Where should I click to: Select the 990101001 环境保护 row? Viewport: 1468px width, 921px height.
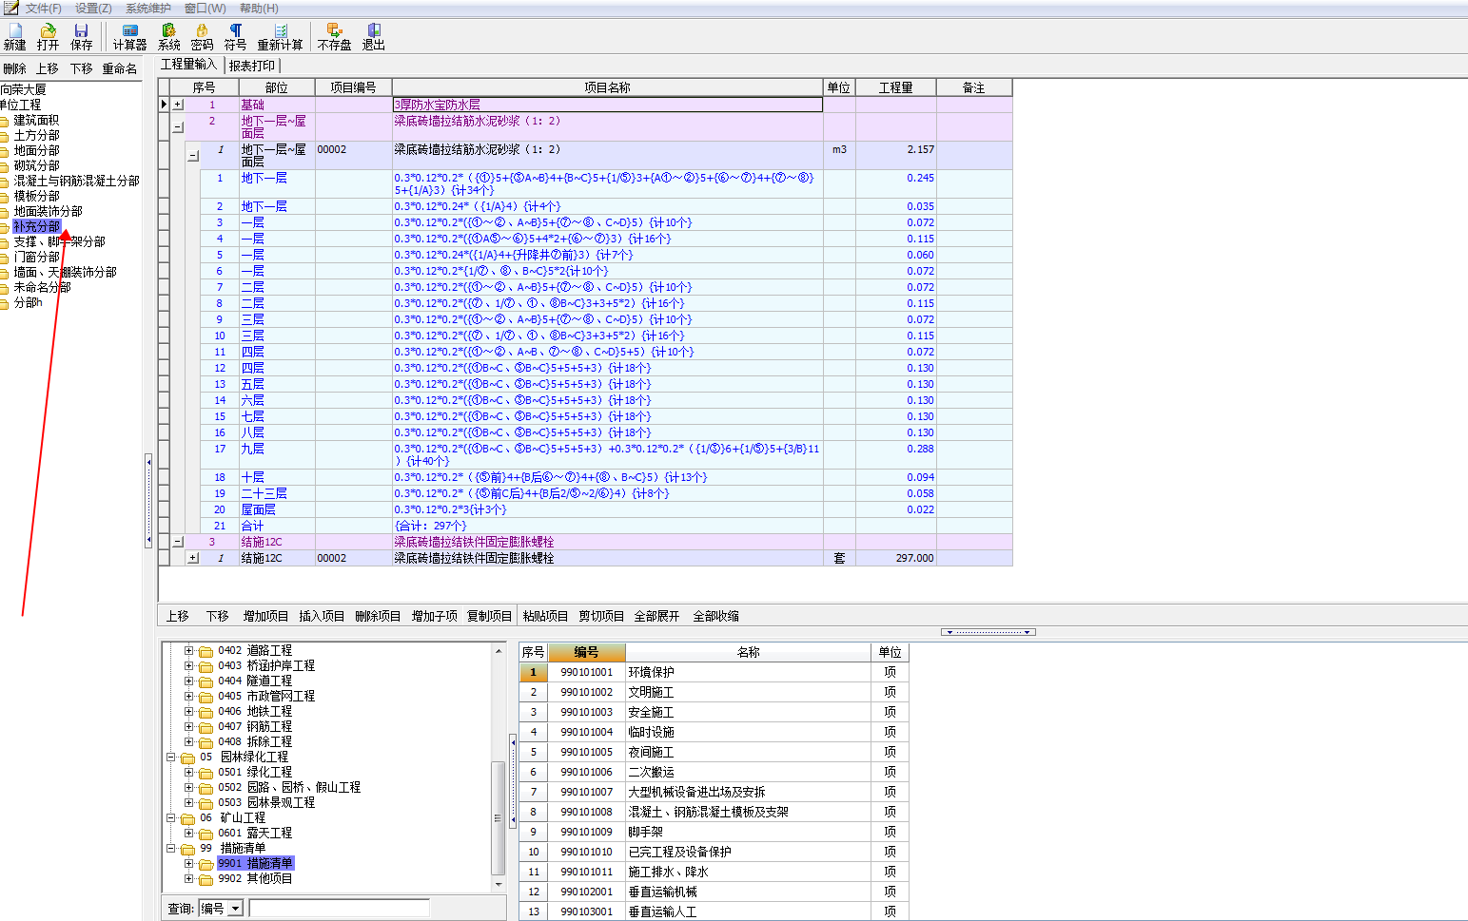(714, 672)
